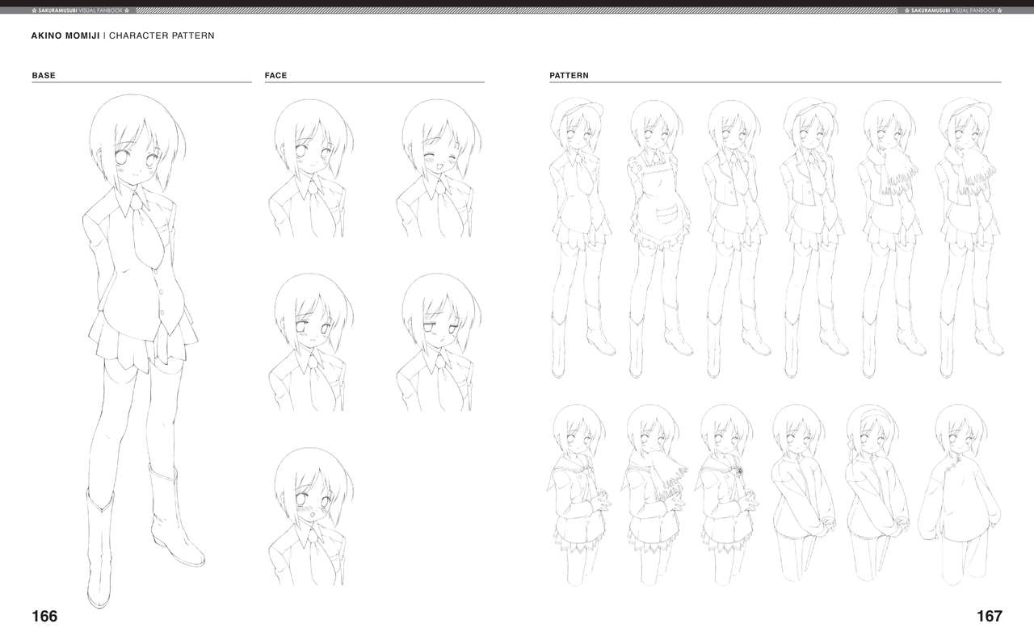Click page number 167
The height and width of the screenshot is (632, 1034).
[989, 617]
